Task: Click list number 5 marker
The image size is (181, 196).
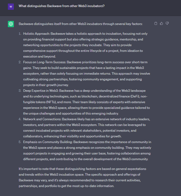Action: 20,142
